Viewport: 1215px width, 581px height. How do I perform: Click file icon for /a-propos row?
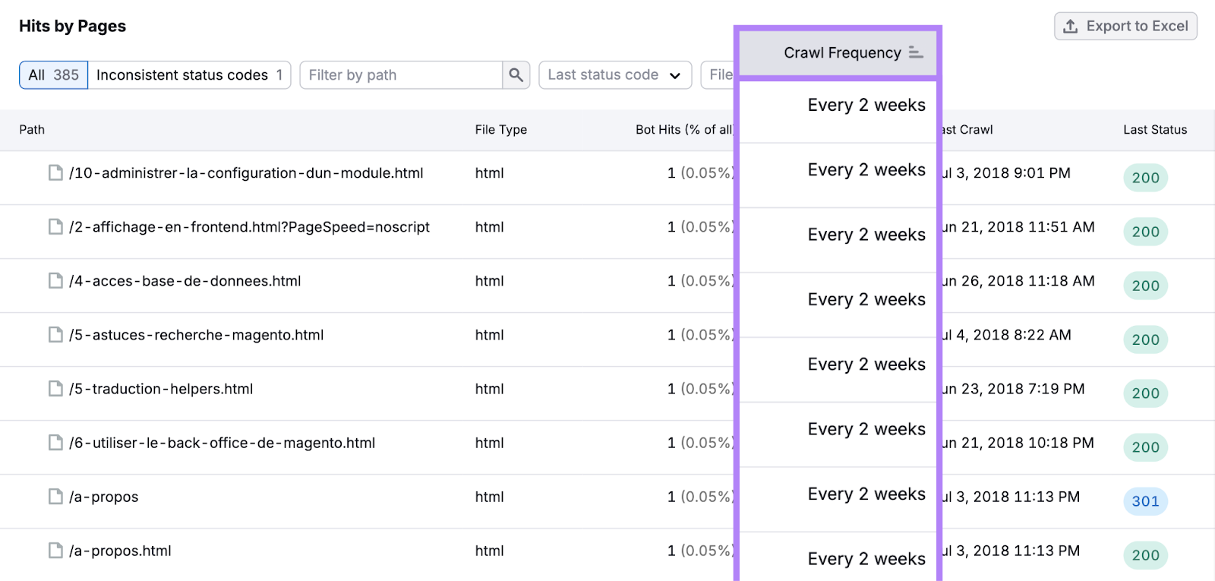click(x=55, y=497)
